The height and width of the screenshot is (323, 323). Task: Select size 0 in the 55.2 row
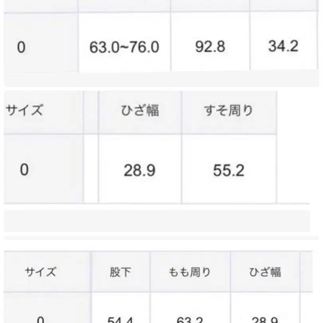[24, 170]
